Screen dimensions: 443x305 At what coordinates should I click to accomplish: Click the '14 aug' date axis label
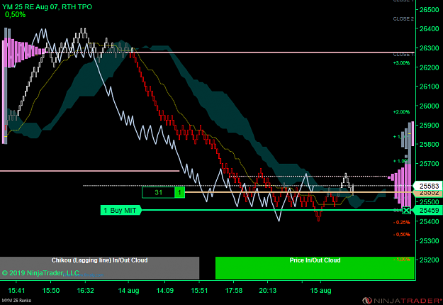(128, 291)
